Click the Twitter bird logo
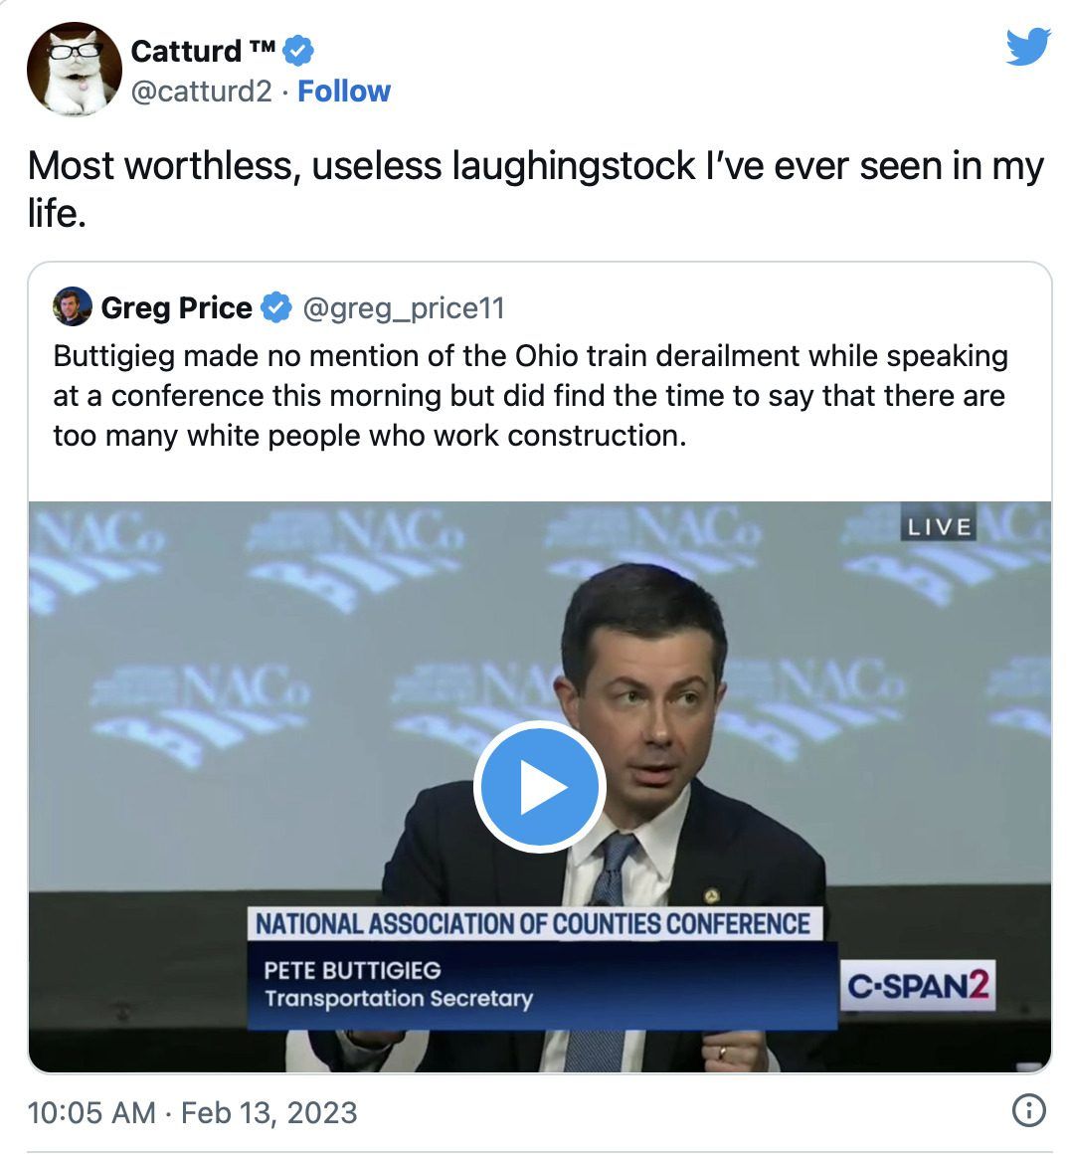Viewport: 1070px width, 1158px height. [1027, 47]
